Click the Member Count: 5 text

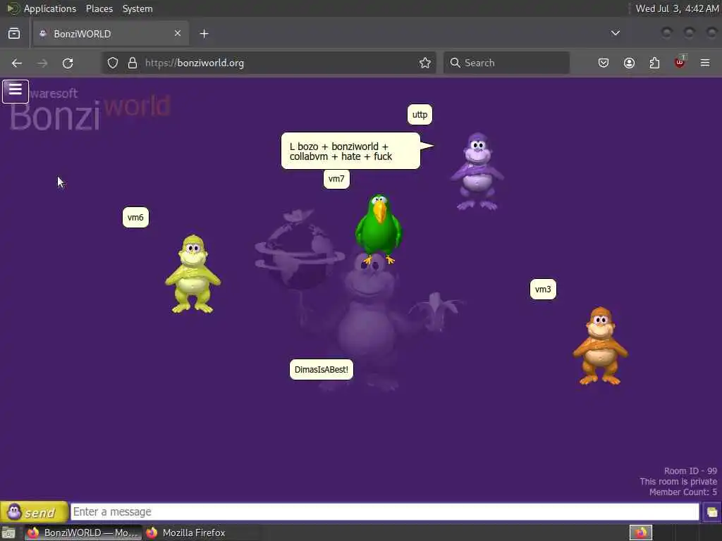[683, 492]
